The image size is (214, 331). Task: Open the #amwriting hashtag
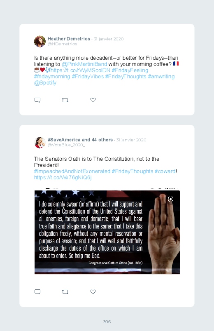tap(161, 76)
